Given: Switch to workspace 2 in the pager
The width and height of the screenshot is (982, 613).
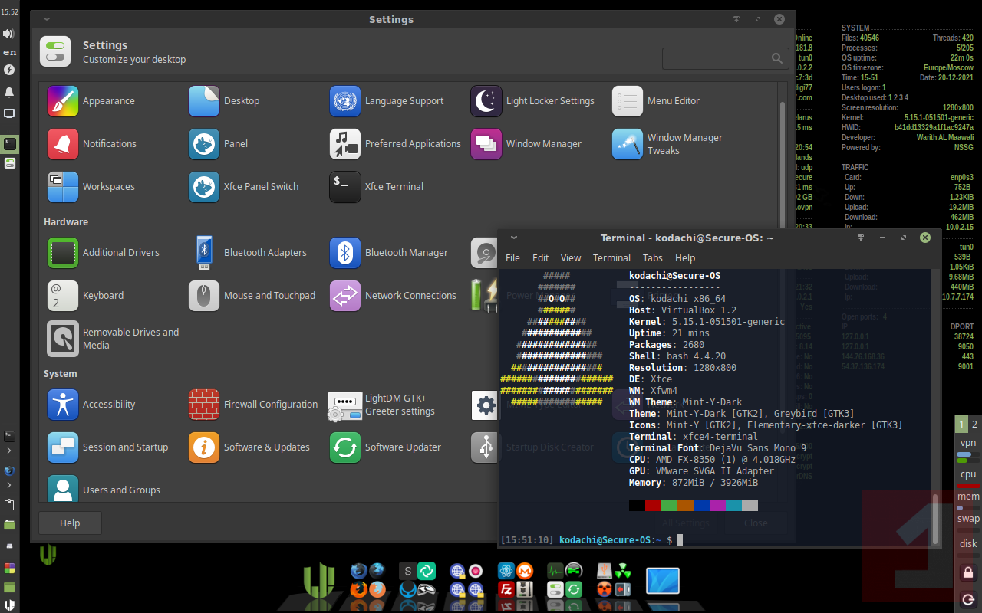Looking at the screenshot, I should [x=974, y=425].
